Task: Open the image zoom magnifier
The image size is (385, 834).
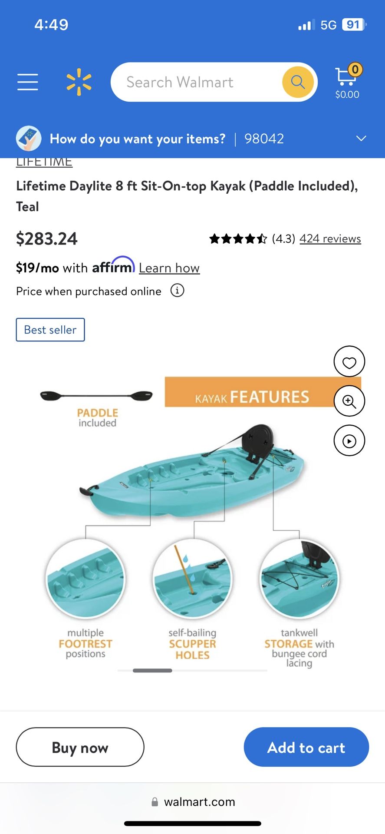Action: (x=349, y=401)
